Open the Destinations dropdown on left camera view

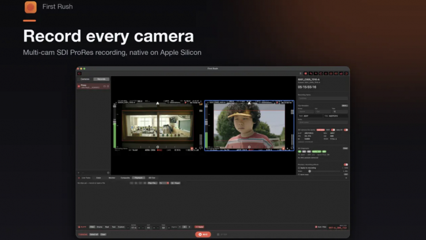(x=175, y=103)
